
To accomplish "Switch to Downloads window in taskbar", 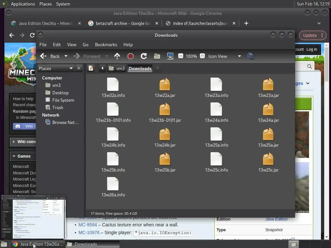I will 92,244.
